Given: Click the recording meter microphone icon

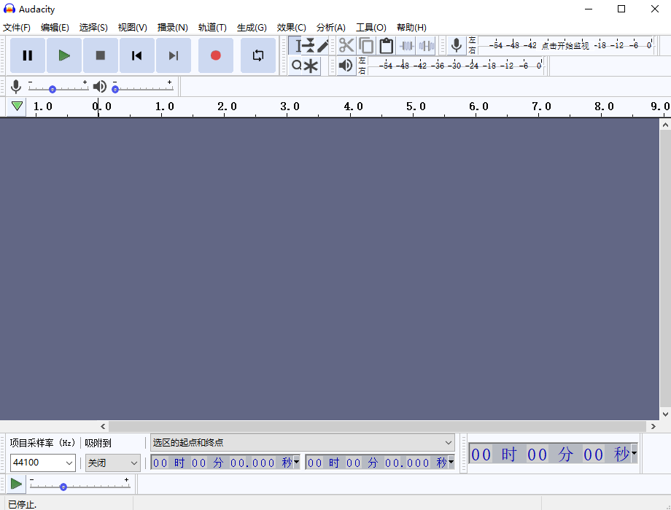Looking at the screenshot, I should 457,46.
